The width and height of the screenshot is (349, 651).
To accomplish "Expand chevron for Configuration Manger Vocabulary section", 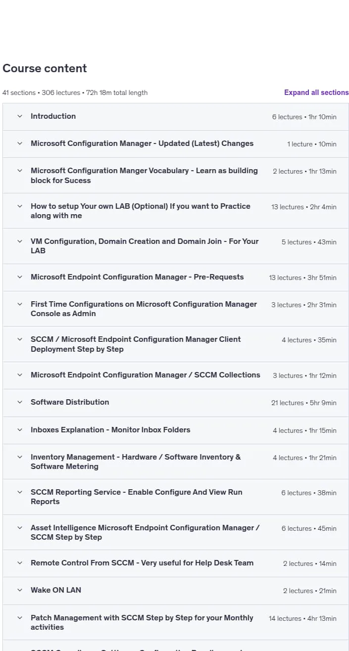I will click(x=20, y=171).
